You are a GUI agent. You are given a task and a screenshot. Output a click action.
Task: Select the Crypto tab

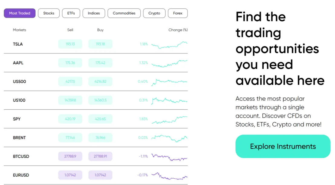tap(154, 13)
